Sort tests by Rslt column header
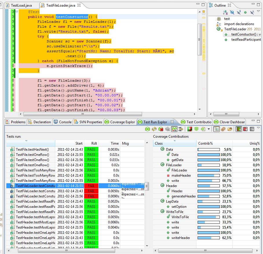This screenshot has width=263, height=254. (x=91, y=143)
